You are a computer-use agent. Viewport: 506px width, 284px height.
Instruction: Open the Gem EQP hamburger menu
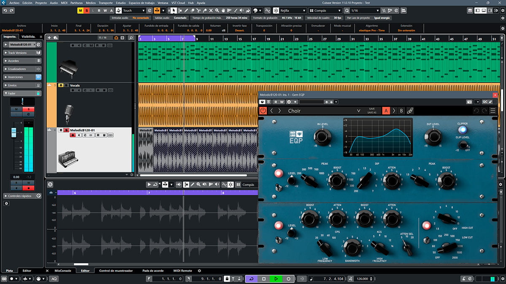coord(493,111)
